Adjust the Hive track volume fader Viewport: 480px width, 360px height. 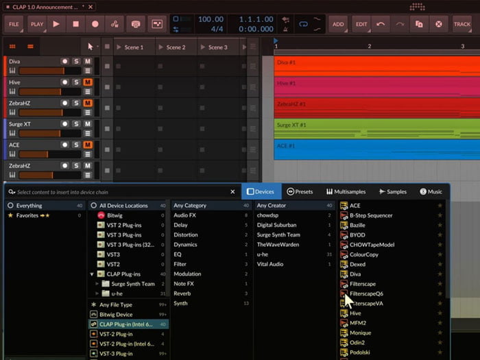click(x=50, y=91)
